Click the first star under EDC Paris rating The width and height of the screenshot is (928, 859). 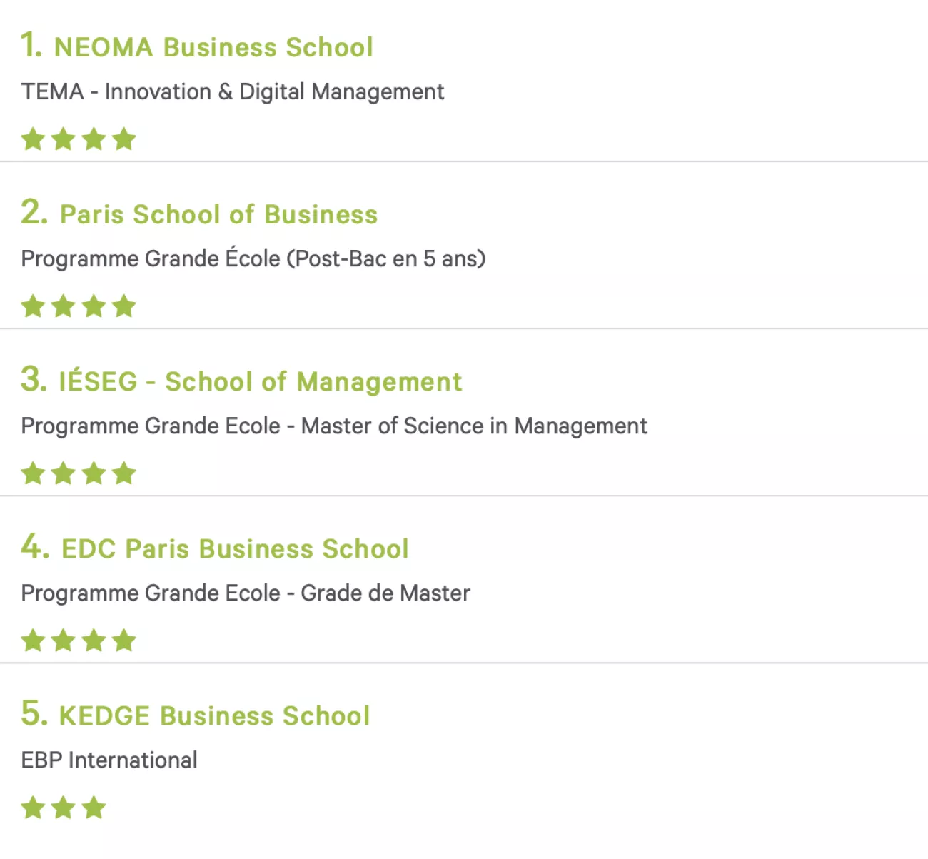(x=33, y=640)
